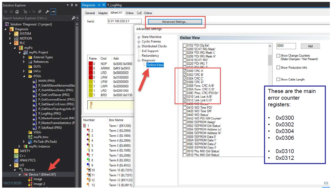Screen dimensions: 332x190
Task: Select the myPlc.tmc file icon
Action: [x=30, y=137]
